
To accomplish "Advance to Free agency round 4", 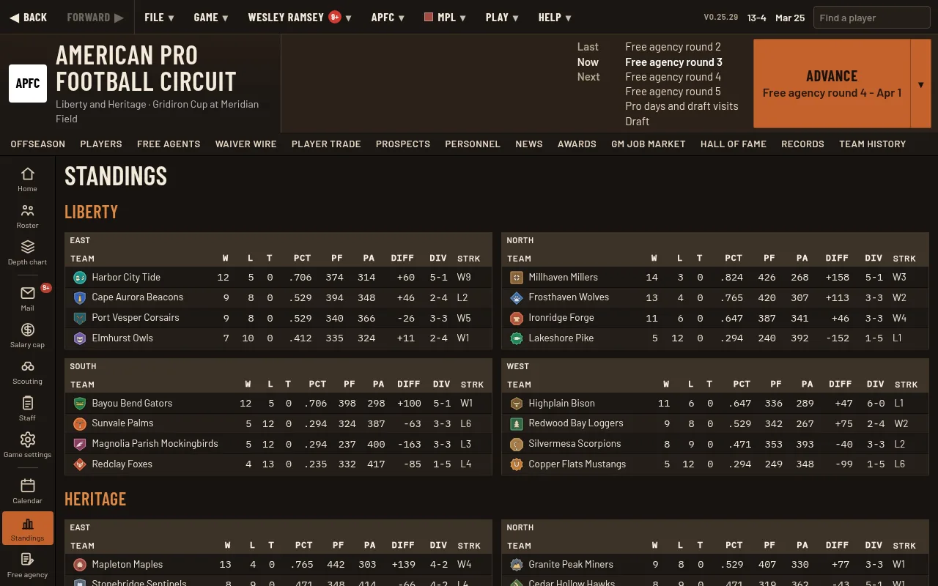I will tap(832, 84).
